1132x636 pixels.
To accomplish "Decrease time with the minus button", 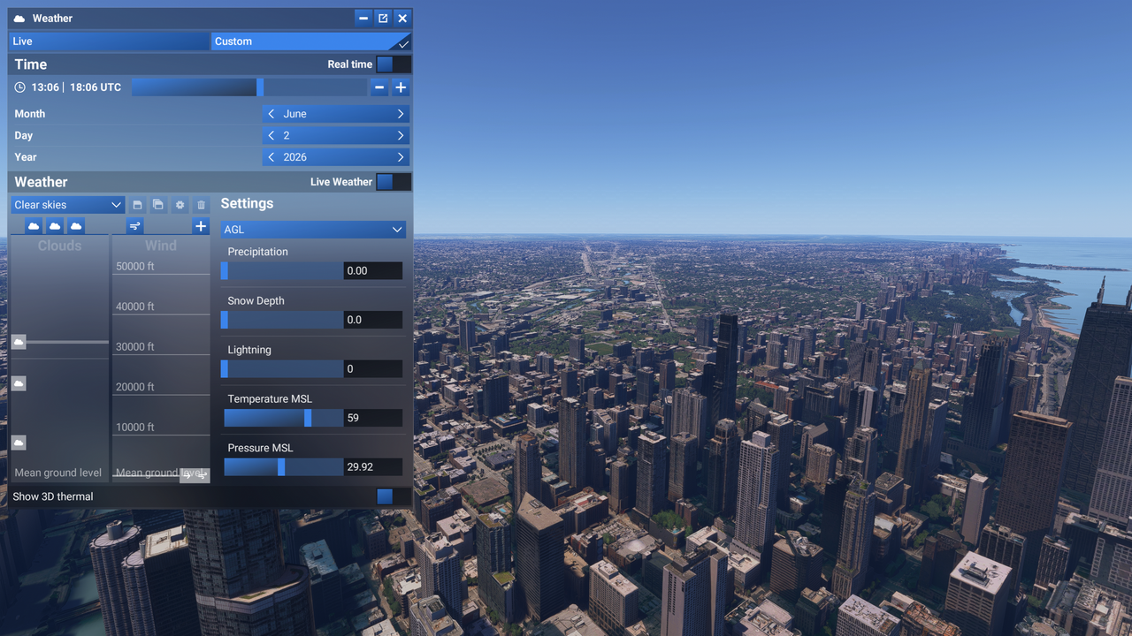I will click(379, 87).
